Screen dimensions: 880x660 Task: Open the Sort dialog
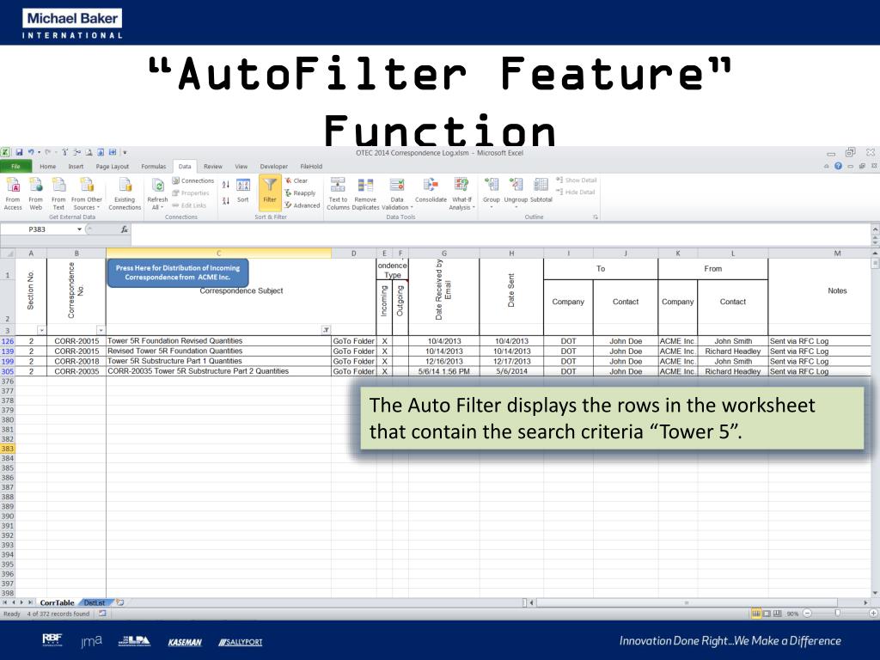(243, 191)
